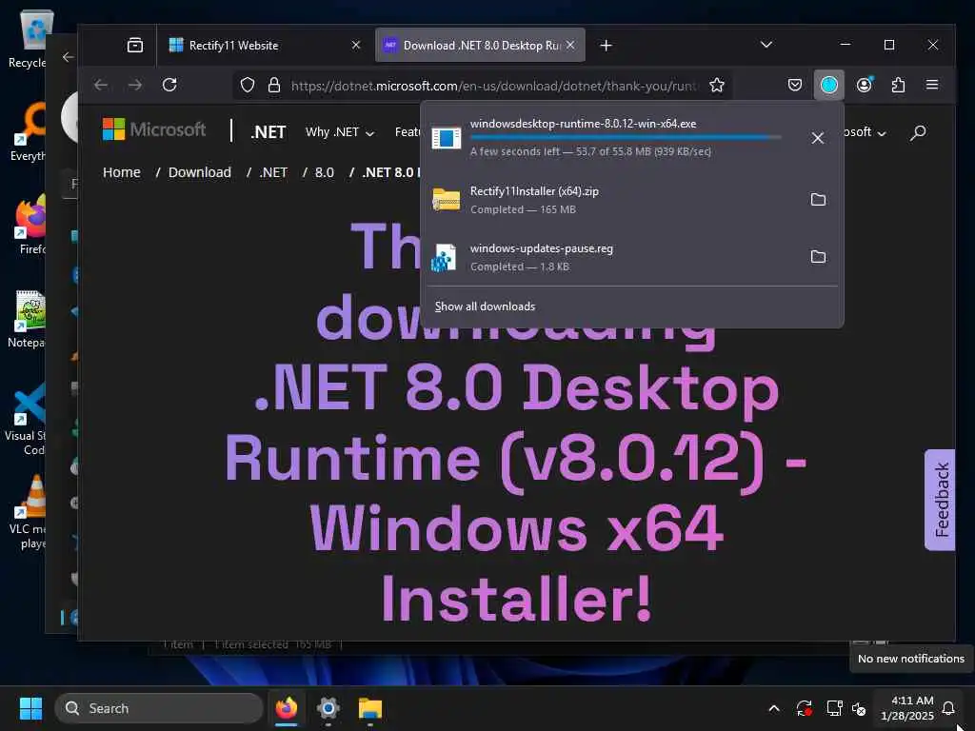
Task: Follow the Download breadcrumb
Action: pyautogui.click(x=200, y=172)
